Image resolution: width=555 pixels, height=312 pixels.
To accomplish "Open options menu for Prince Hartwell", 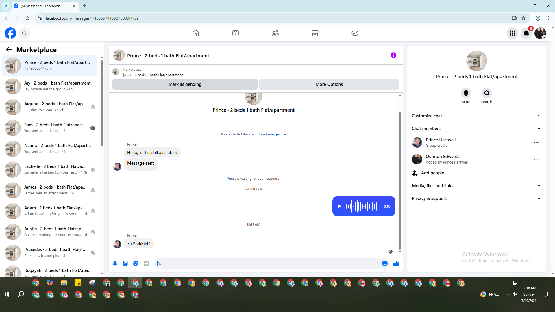I will pyautogui.click(x=536, y=142).
